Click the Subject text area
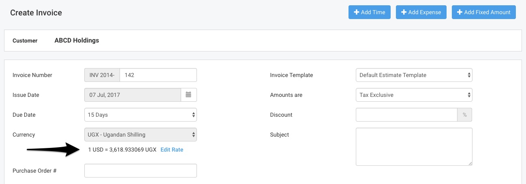This screenshot has height=184, width=526. coord(414,147)
